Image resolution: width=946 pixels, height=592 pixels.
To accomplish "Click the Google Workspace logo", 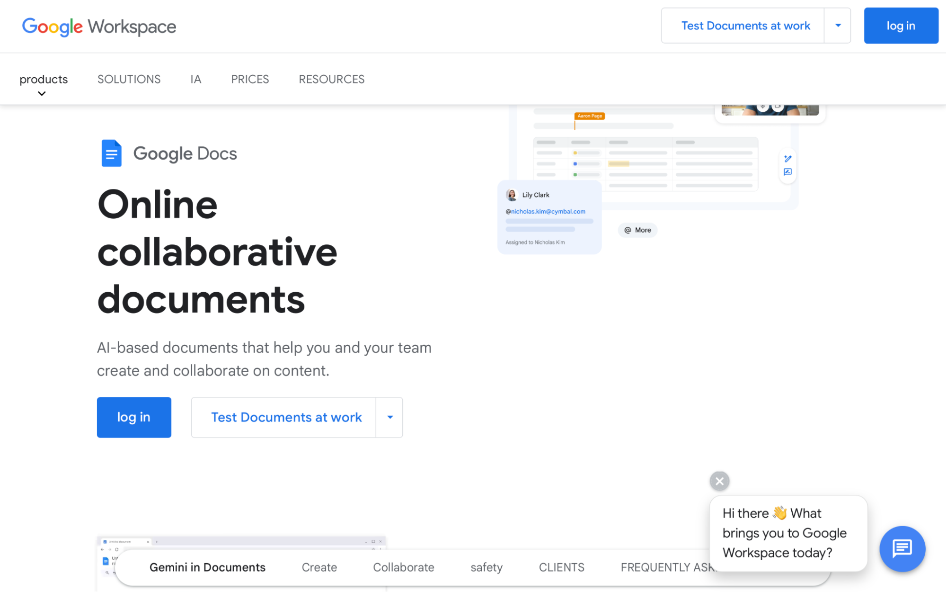I will click(x=99, y=27).
